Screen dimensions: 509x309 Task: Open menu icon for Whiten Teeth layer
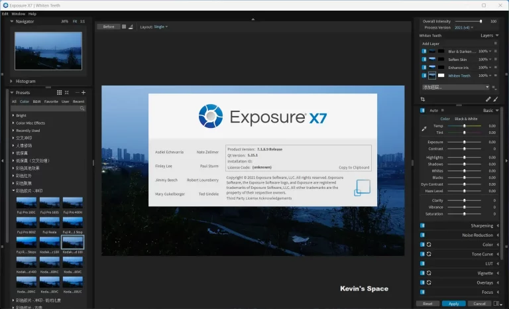click(x=495, y=76)
